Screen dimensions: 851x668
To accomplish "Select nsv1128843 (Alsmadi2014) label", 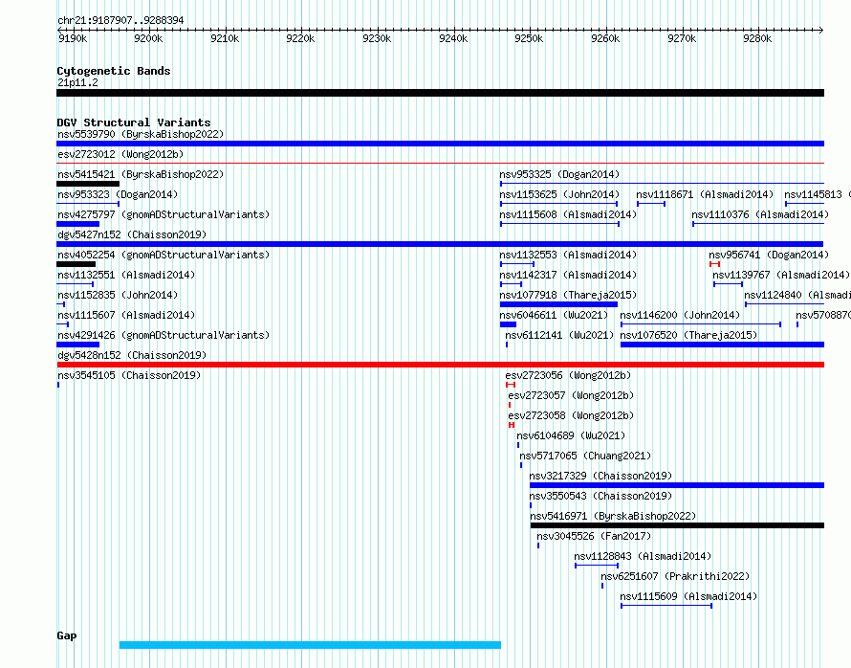I will click(643, 556).
